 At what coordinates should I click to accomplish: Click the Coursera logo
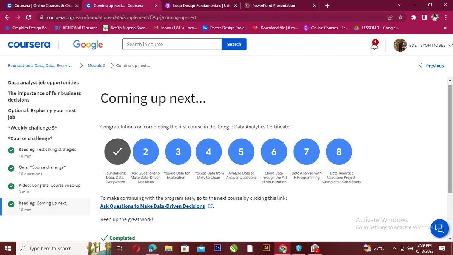tap(29, 45)
